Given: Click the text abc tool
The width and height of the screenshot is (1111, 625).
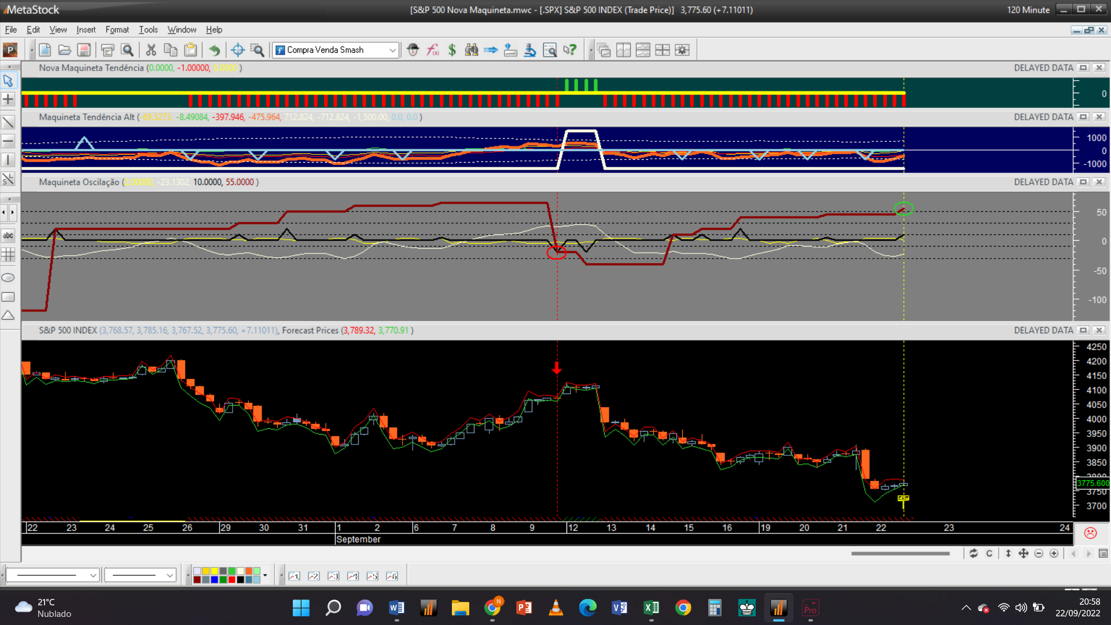Looking at the screenshot, I should point(8,236).
